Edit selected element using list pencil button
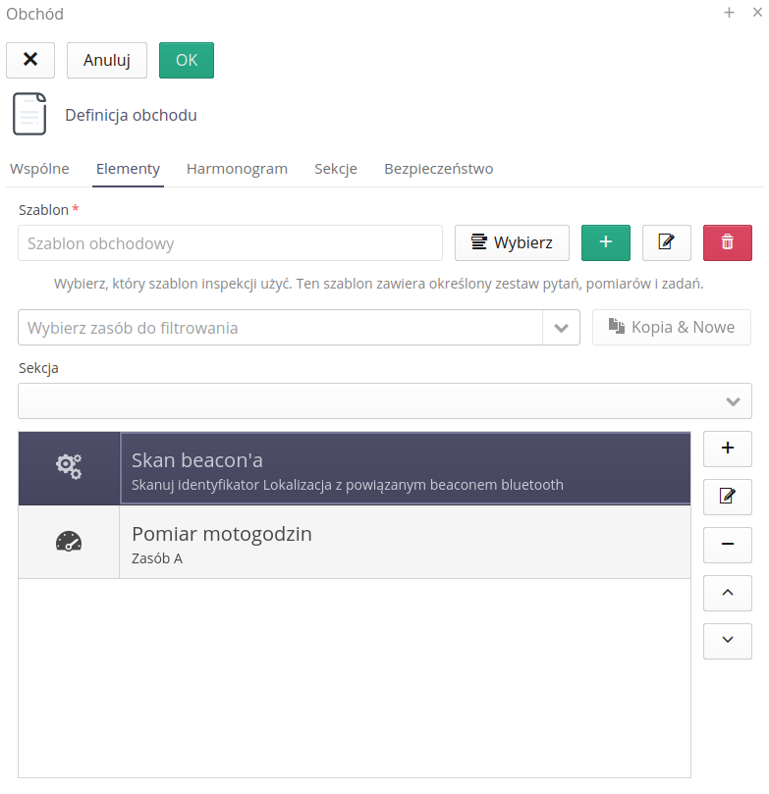 tap(728, 497)
